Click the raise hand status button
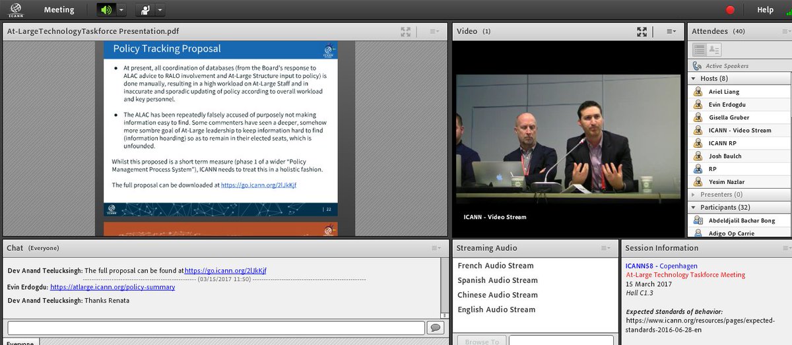Viewport: 792px width, 345px height. [x=145, y=10]
